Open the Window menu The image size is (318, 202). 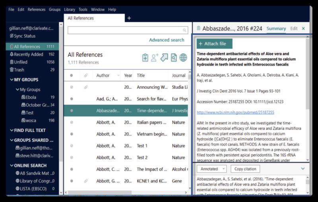(98, 10)
